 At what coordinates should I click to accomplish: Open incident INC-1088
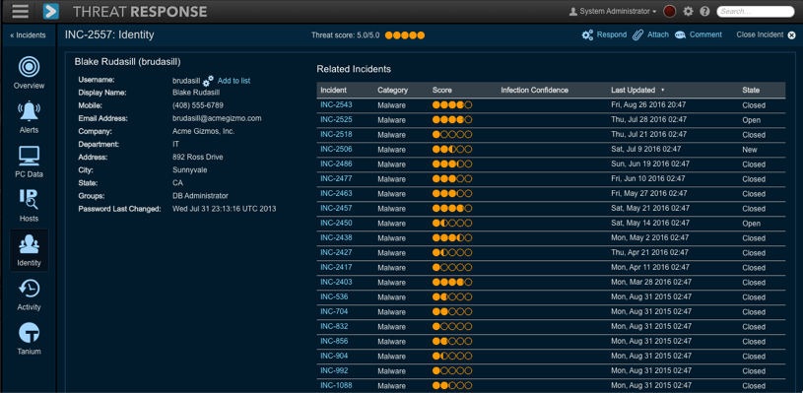(336, 385)
